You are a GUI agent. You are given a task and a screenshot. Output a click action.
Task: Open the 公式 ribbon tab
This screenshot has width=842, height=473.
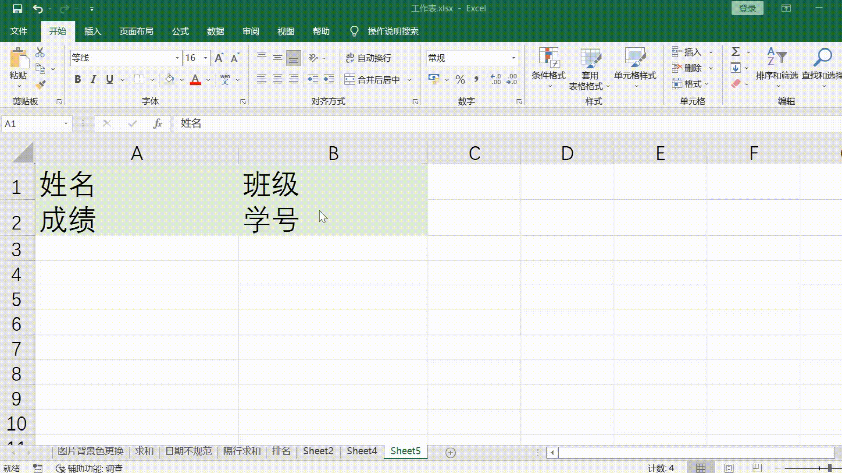pos(180,32)
